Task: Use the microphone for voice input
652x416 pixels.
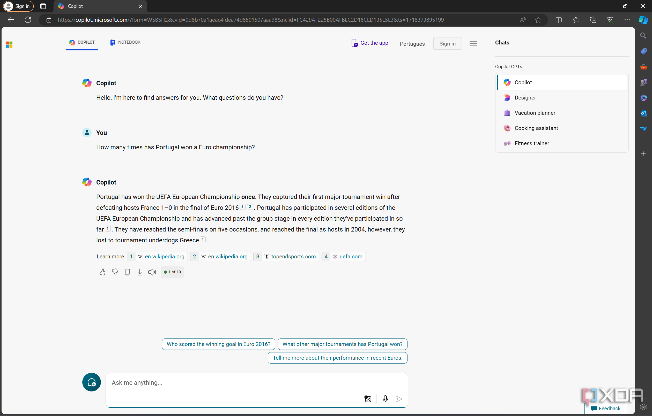Action: click(x=385, y=399)
